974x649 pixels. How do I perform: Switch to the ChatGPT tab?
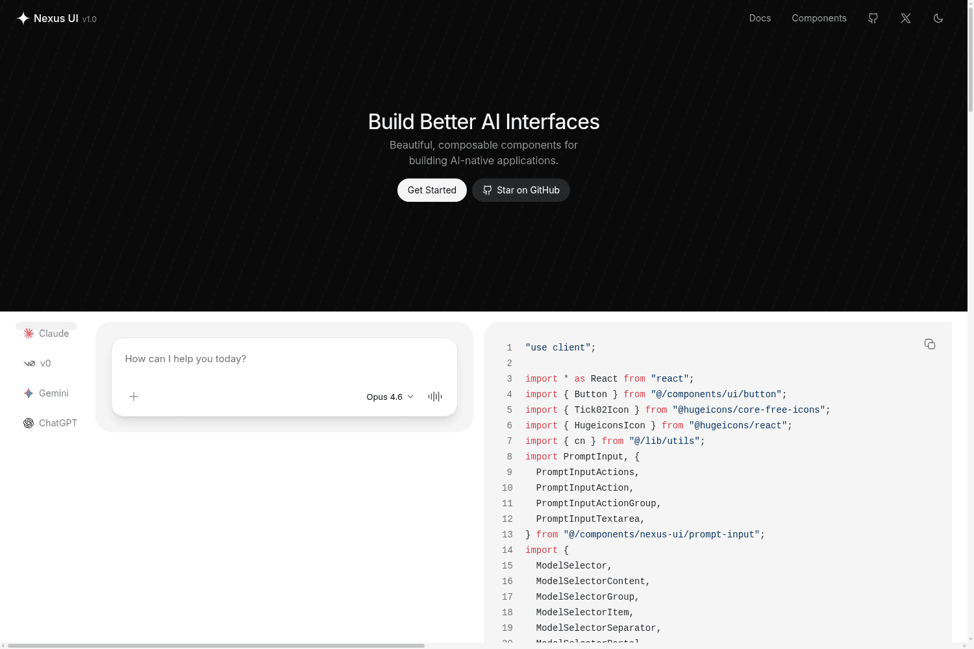pos(50,423)
